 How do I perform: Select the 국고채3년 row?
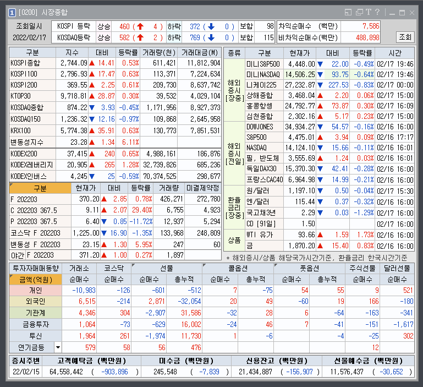point(330,213)
